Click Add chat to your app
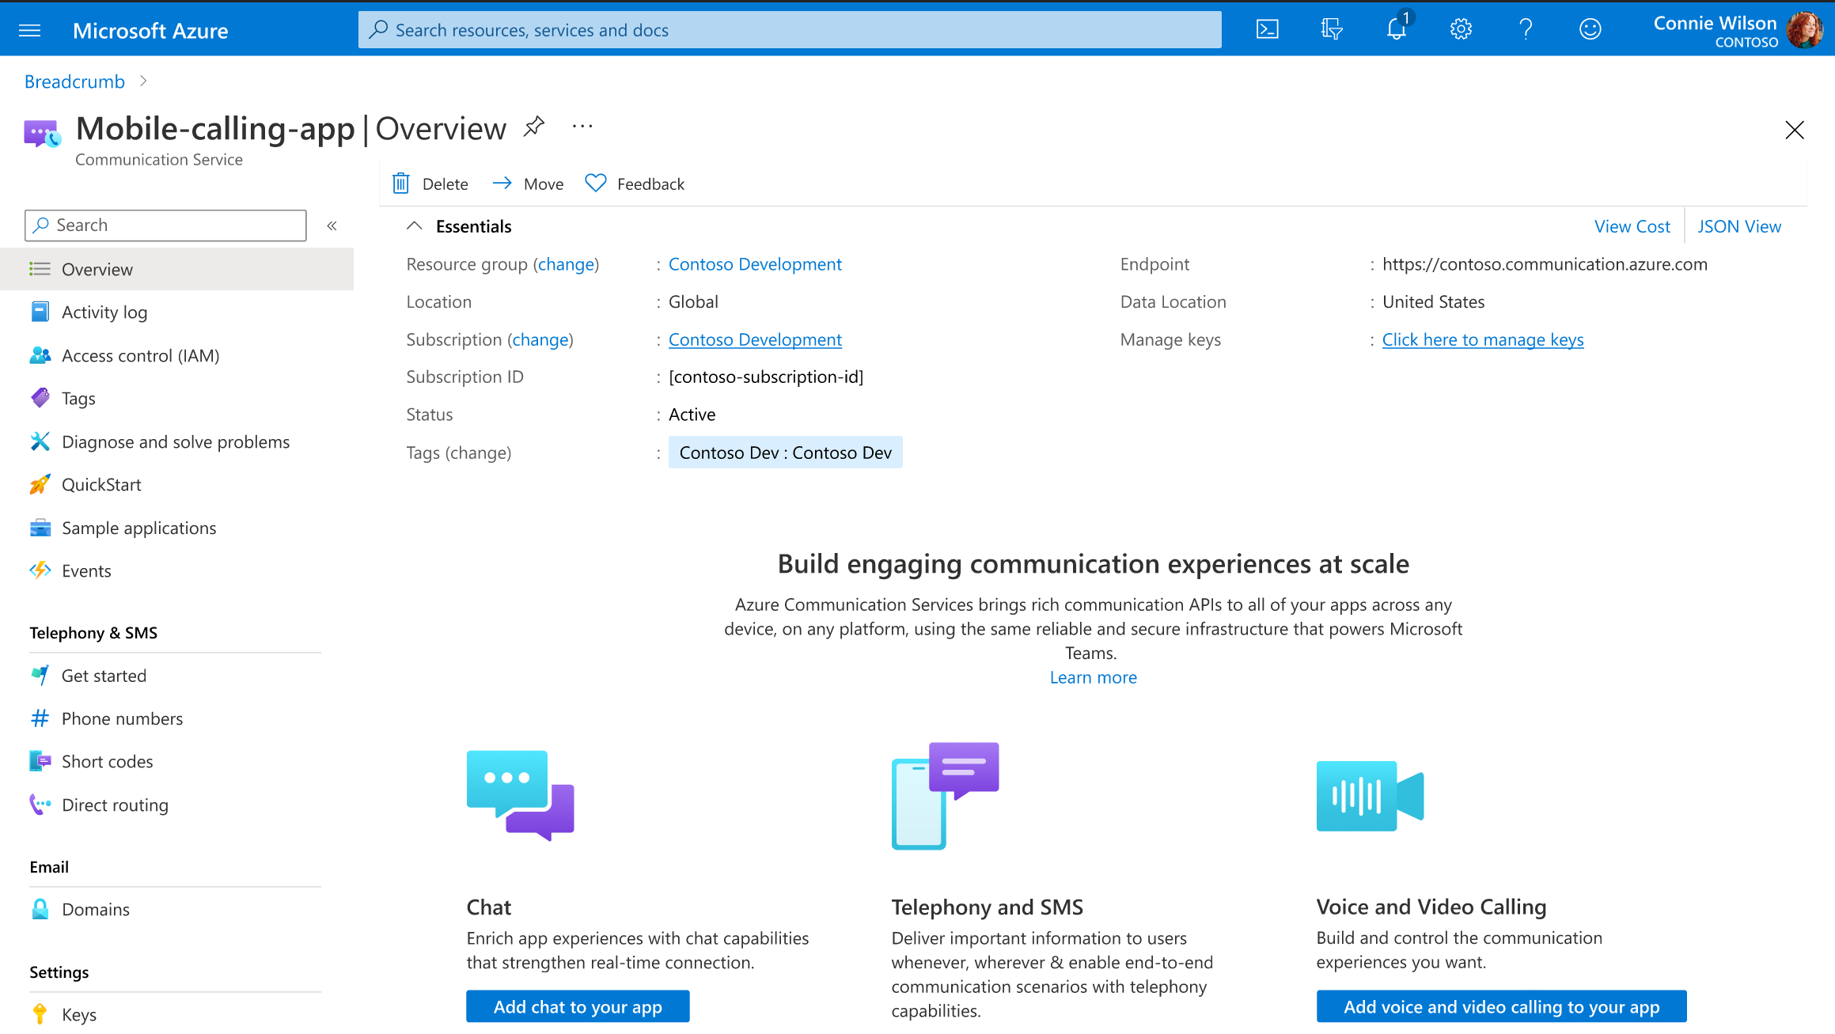 (x=578, y=1006)
